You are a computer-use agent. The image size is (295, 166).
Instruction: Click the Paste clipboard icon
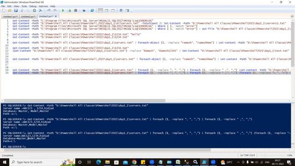[x=34, y=11]
